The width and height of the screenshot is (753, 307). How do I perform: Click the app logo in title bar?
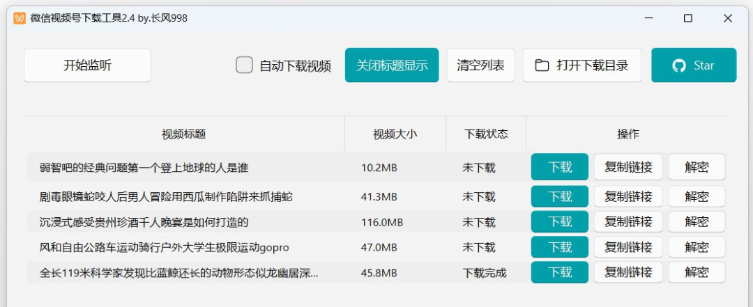tap(20, 18)
